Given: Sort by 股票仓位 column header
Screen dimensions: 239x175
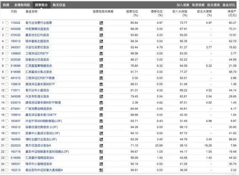Looking at the screenshot, I should pyautogui.click(x=132, y=13).
